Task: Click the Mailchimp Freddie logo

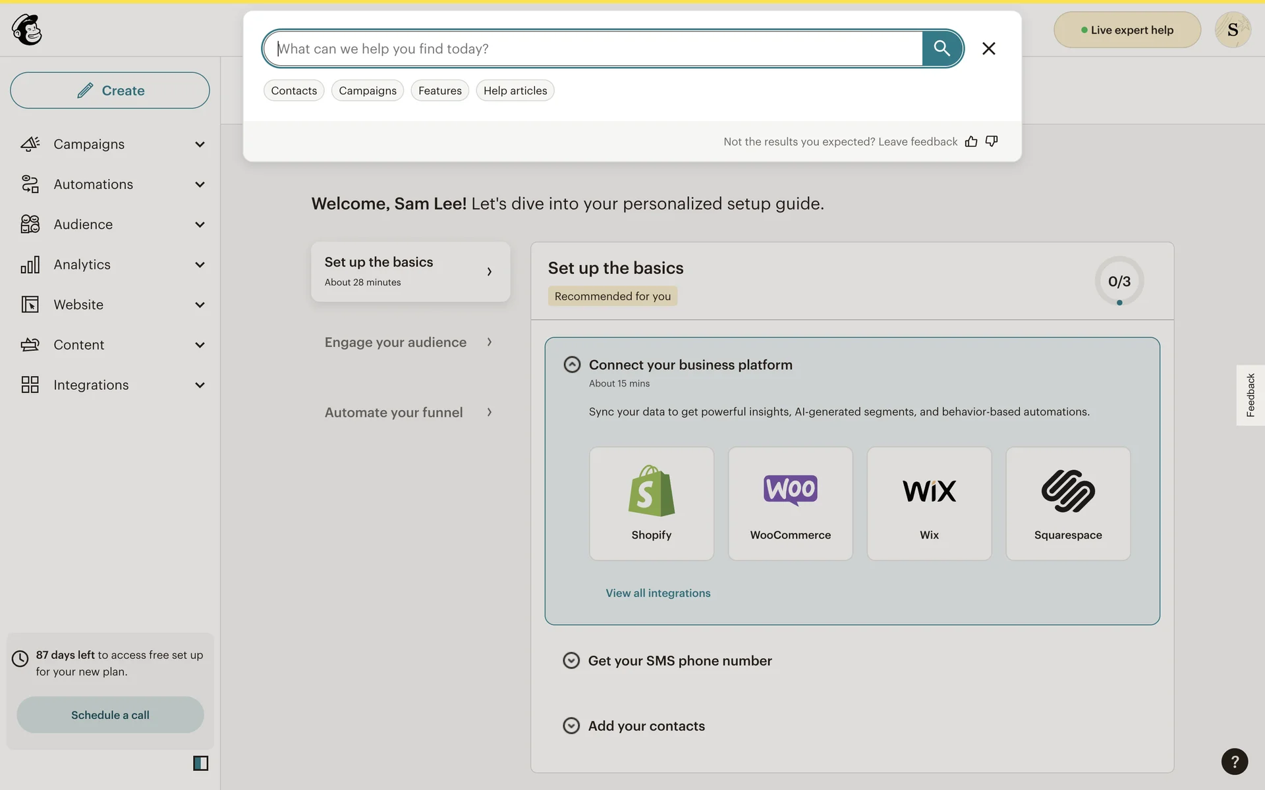Action: pyautogui.click(x=27, y=30)
